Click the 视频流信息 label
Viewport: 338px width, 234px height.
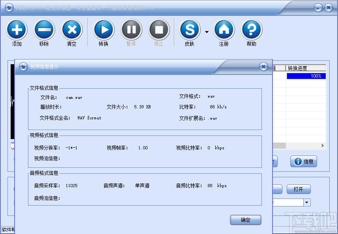coord(47,158)
